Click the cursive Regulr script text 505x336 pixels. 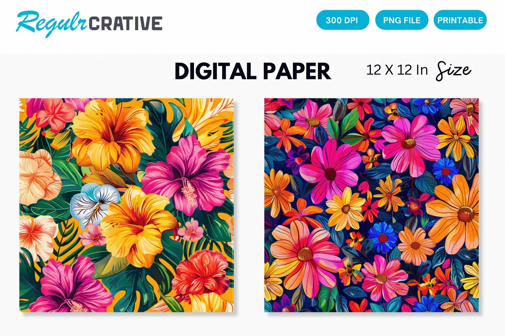pos(52,23)
